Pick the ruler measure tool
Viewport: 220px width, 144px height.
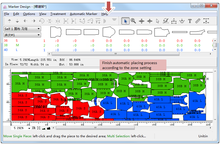(x=198, y=21)
